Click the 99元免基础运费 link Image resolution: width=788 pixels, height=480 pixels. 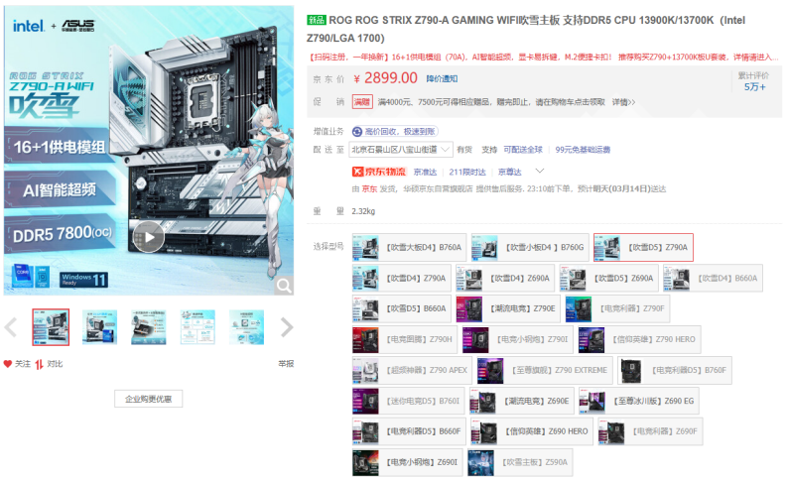583,150
